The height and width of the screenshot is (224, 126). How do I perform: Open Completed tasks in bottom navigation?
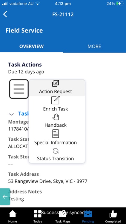point(113,216)
